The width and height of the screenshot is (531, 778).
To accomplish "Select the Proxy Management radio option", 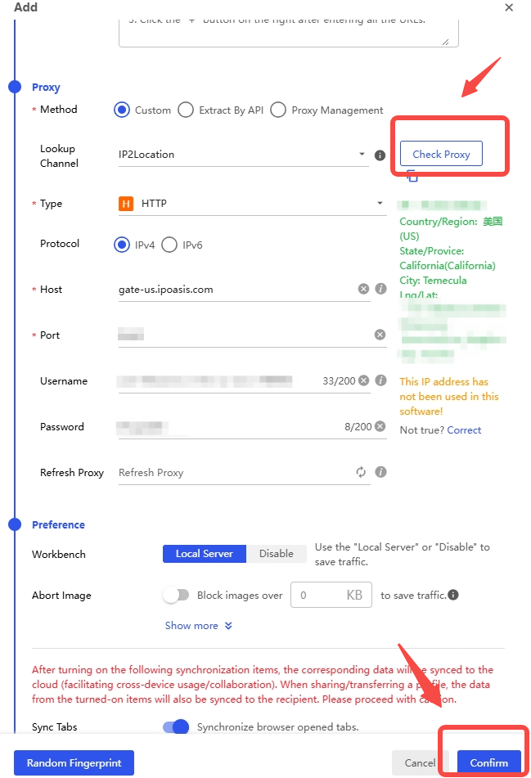I will pos(278,110).
